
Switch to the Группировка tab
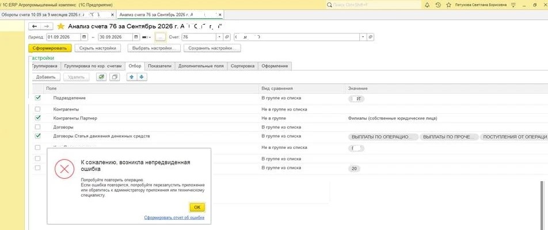coord(46,66)
